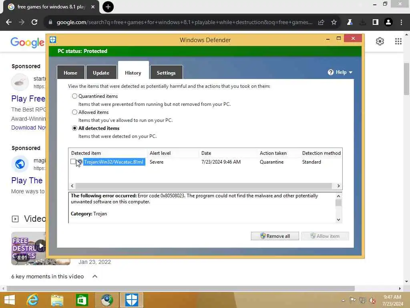The height and width of the screenshot is (308, 410).
Task: Click the 7/23/2024 9:46 AM date cell
Action: (221, 162)
